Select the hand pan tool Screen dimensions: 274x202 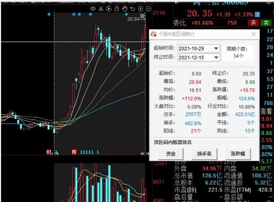coord(125,9)
